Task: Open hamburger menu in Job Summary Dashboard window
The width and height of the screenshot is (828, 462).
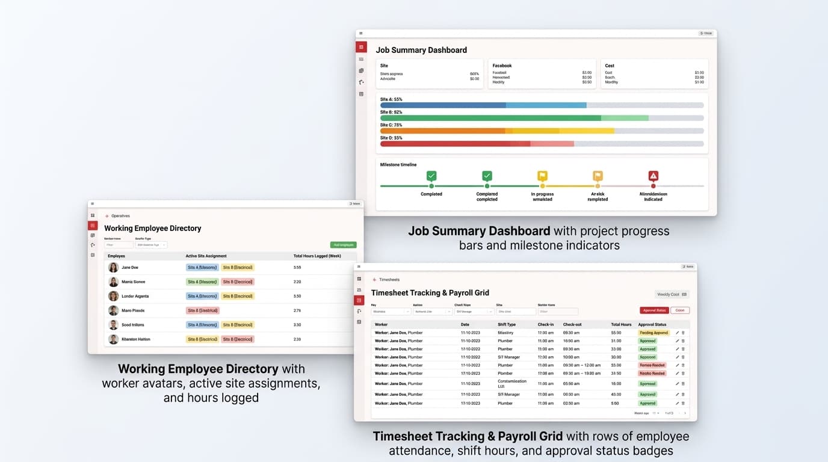Action: pos(361,34)
